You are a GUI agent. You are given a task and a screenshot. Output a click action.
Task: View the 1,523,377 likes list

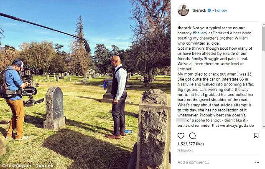click(x=191, y=144)
